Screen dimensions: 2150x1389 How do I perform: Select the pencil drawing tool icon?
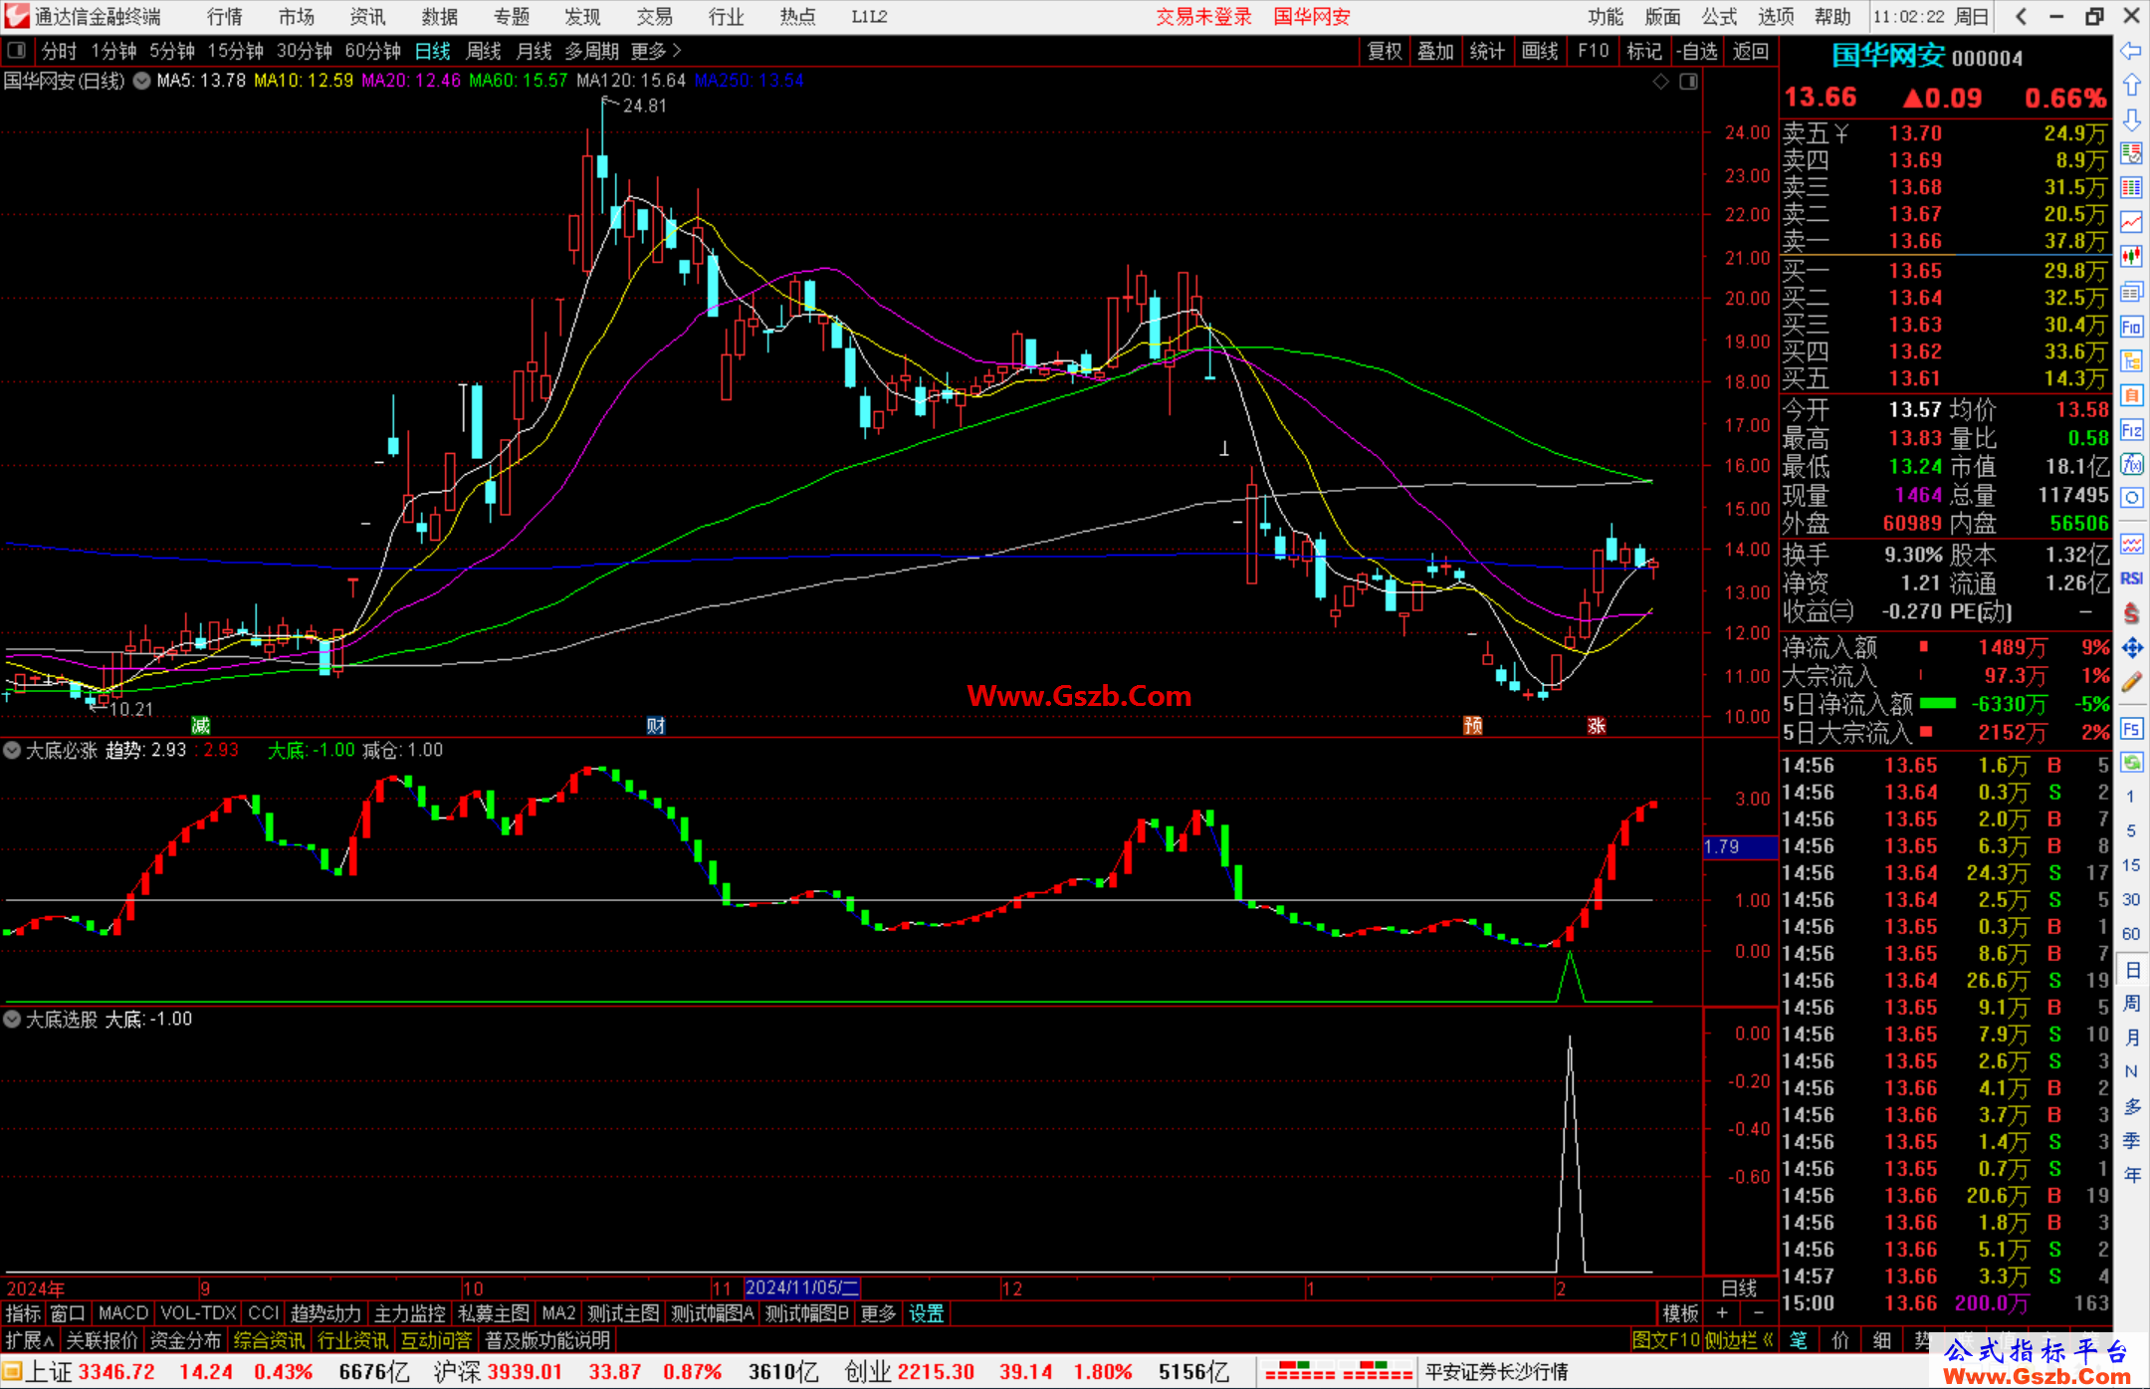pyautogui.click(x=2131, y=682)
